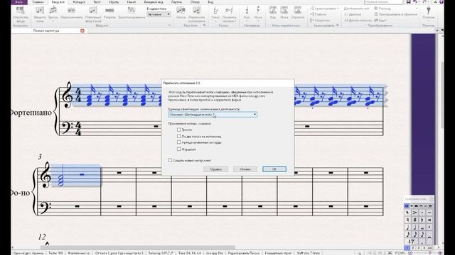Toggle the All voices button on keypad

[429, 248]
